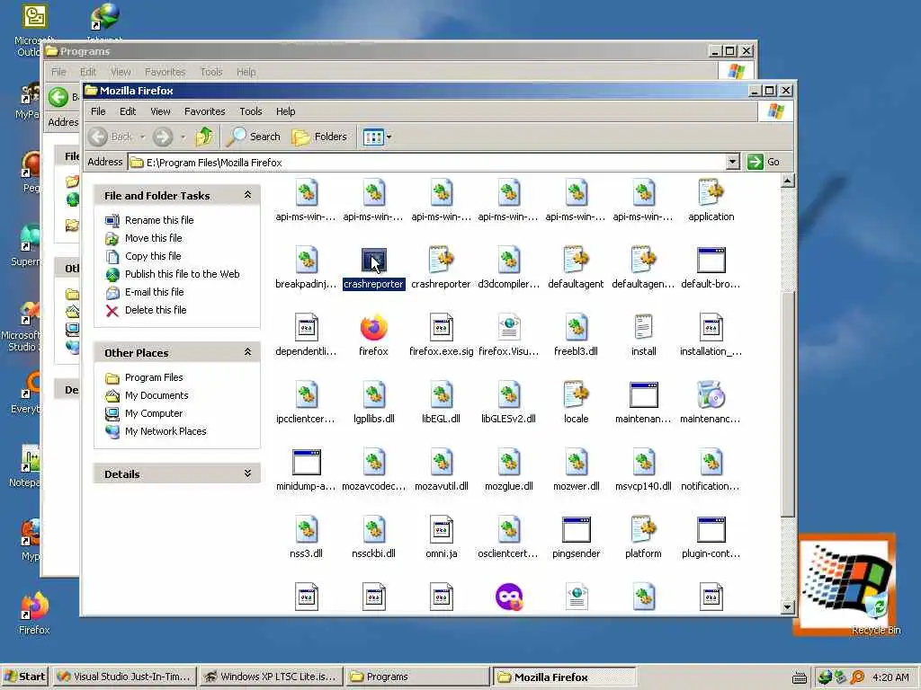Select the nss3.dll file icon
The height and width of the screenshot is (690, 921).
click(306, 530)
